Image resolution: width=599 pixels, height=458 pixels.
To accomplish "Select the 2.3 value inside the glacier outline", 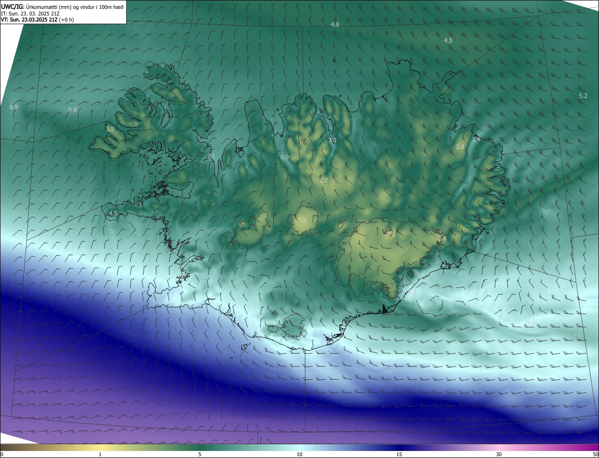I will [x=302, y=221].
